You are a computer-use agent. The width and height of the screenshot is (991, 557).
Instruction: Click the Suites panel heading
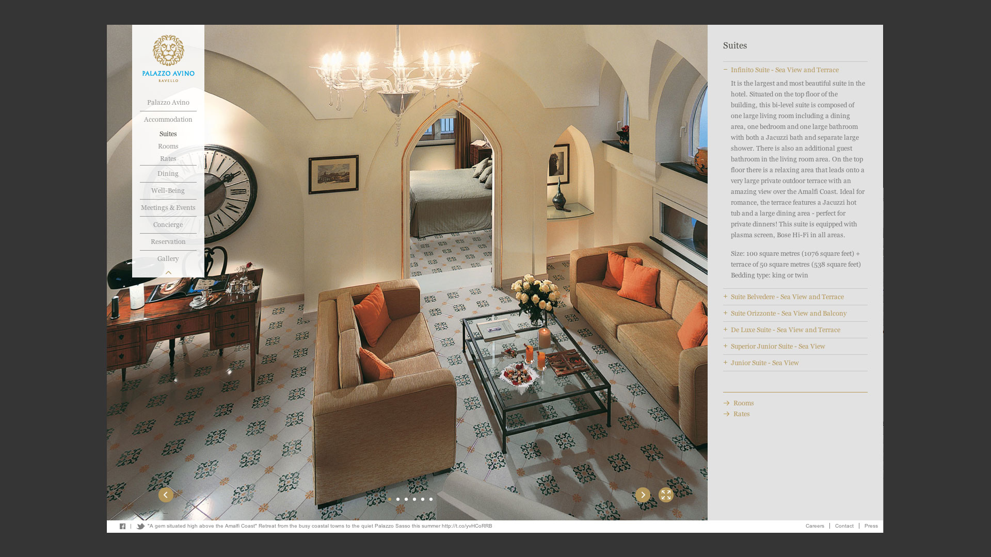(x=735, y=46)
